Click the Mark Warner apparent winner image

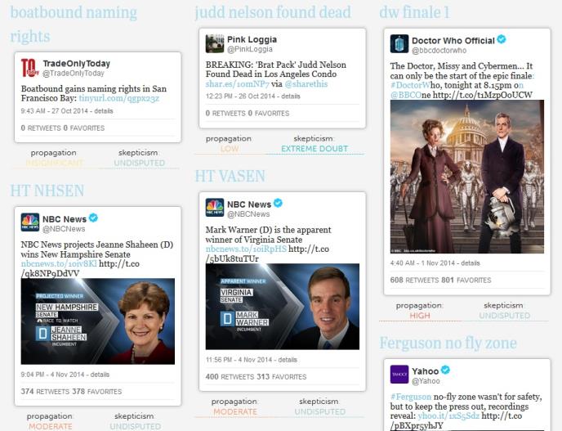pyautogui.click(x=283, y=307)
